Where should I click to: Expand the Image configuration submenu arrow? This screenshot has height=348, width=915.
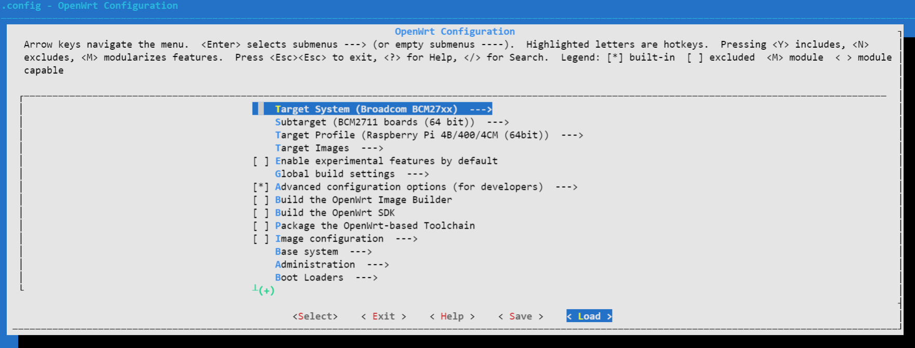coord(406,239)
